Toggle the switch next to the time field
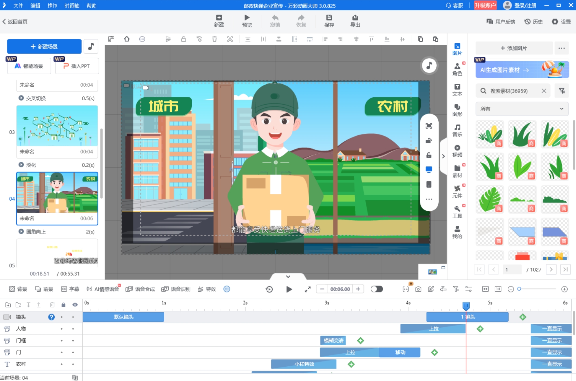Screen dimensions: 576x381 [x=377, y=289]
